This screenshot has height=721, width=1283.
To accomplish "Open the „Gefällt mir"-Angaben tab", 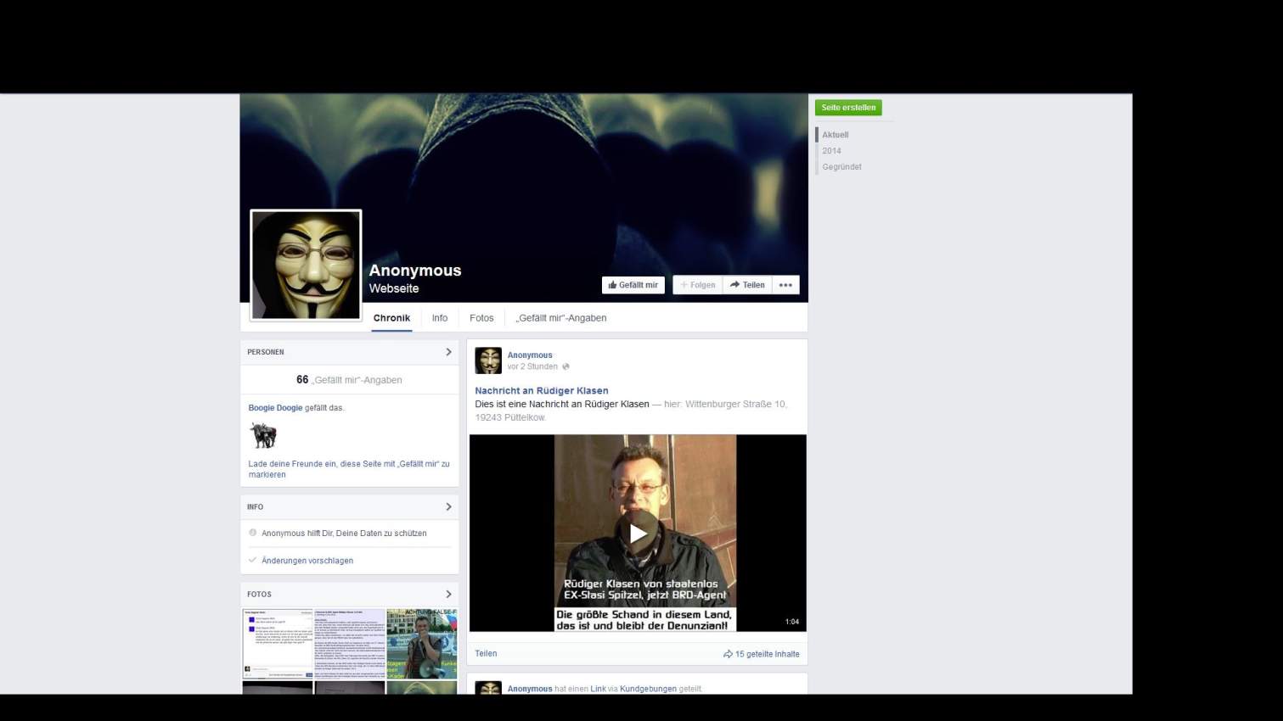I will pos(561,318).
